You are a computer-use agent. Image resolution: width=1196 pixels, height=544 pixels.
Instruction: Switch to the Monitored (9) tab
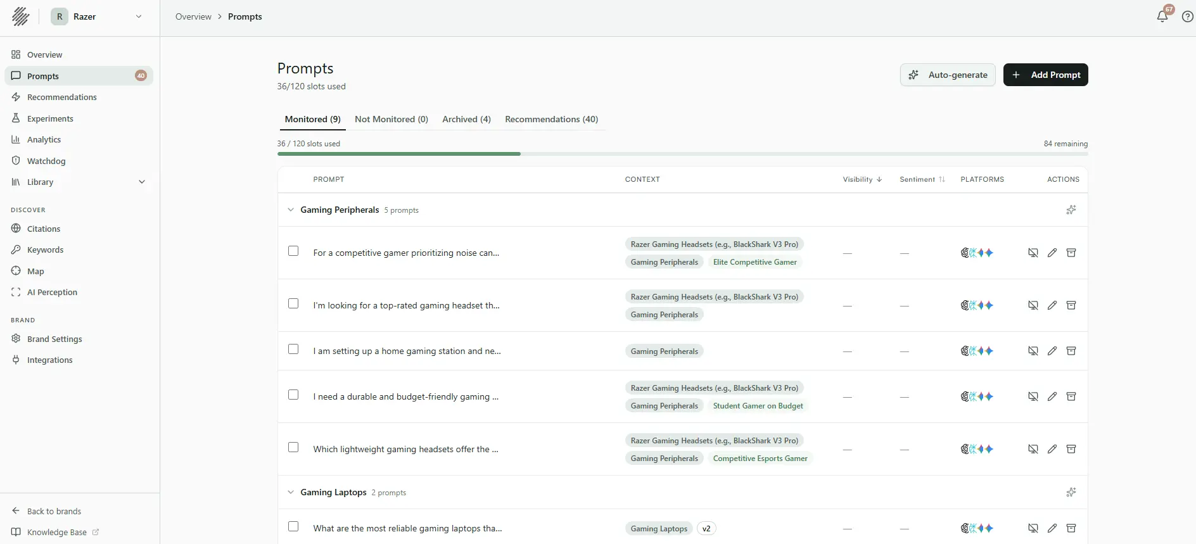coord(312,119)
